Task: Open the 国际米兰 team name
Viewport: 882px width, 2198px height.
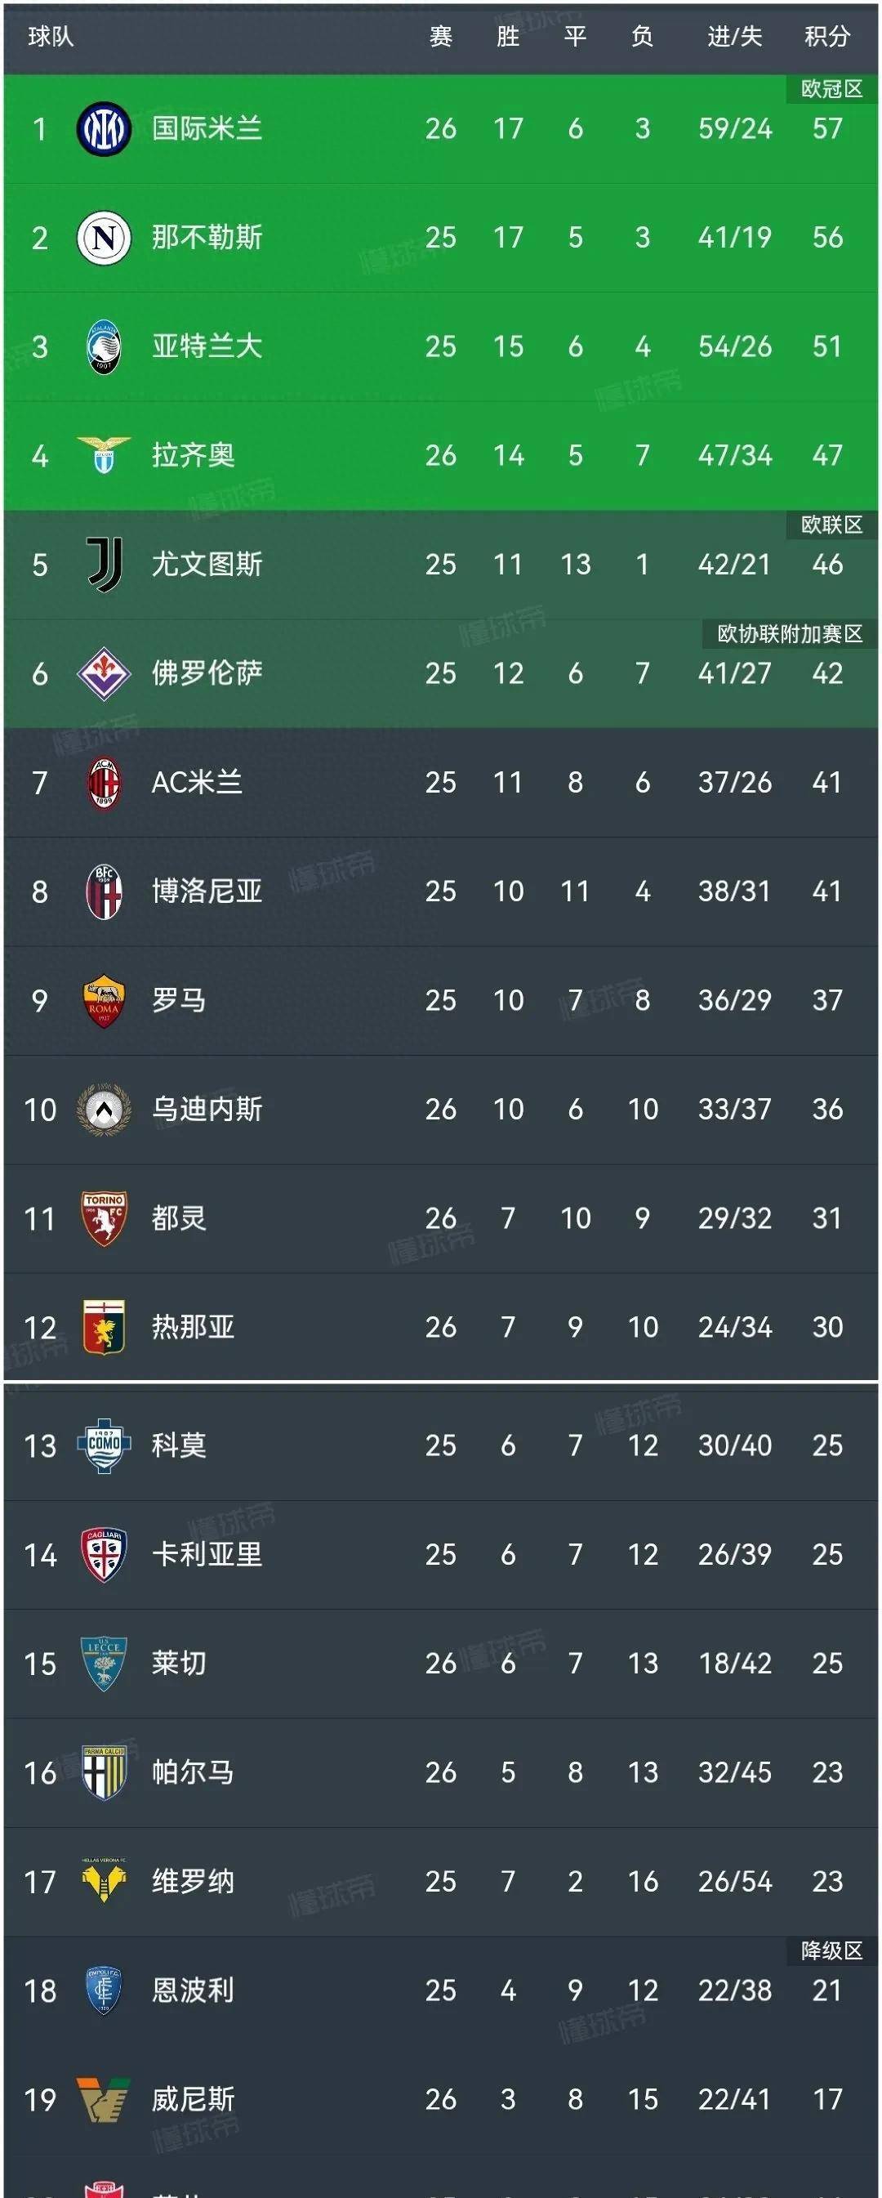Action: (x=207, y=129)
